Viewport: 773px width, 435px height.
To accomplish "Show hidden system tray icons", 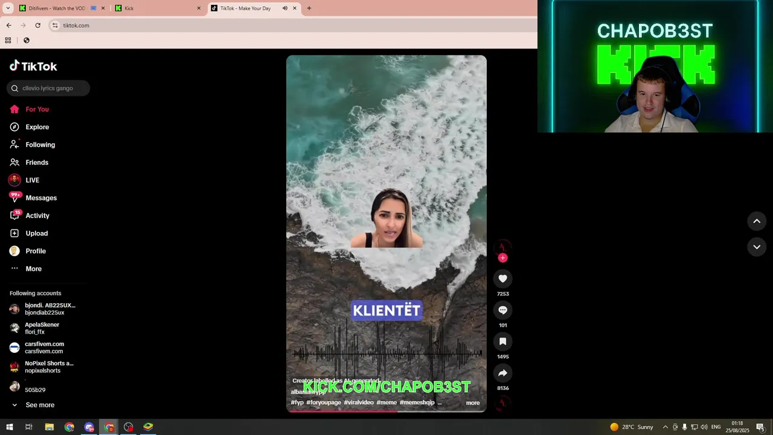I will tap(666, 427).
